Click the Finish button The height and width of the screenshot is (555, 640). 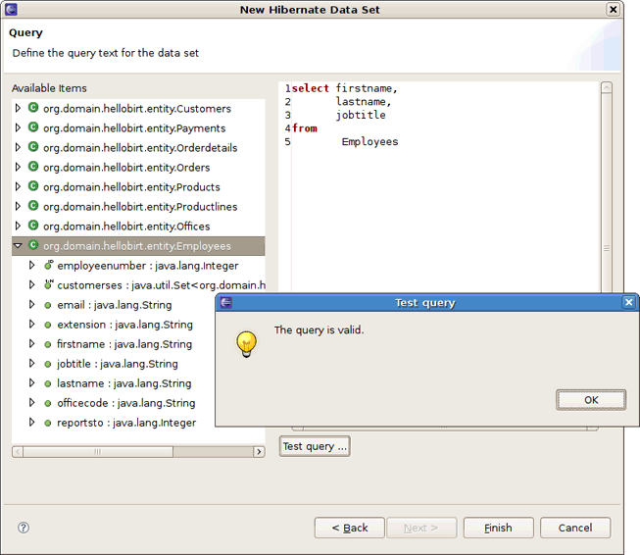tap(498, 528)
